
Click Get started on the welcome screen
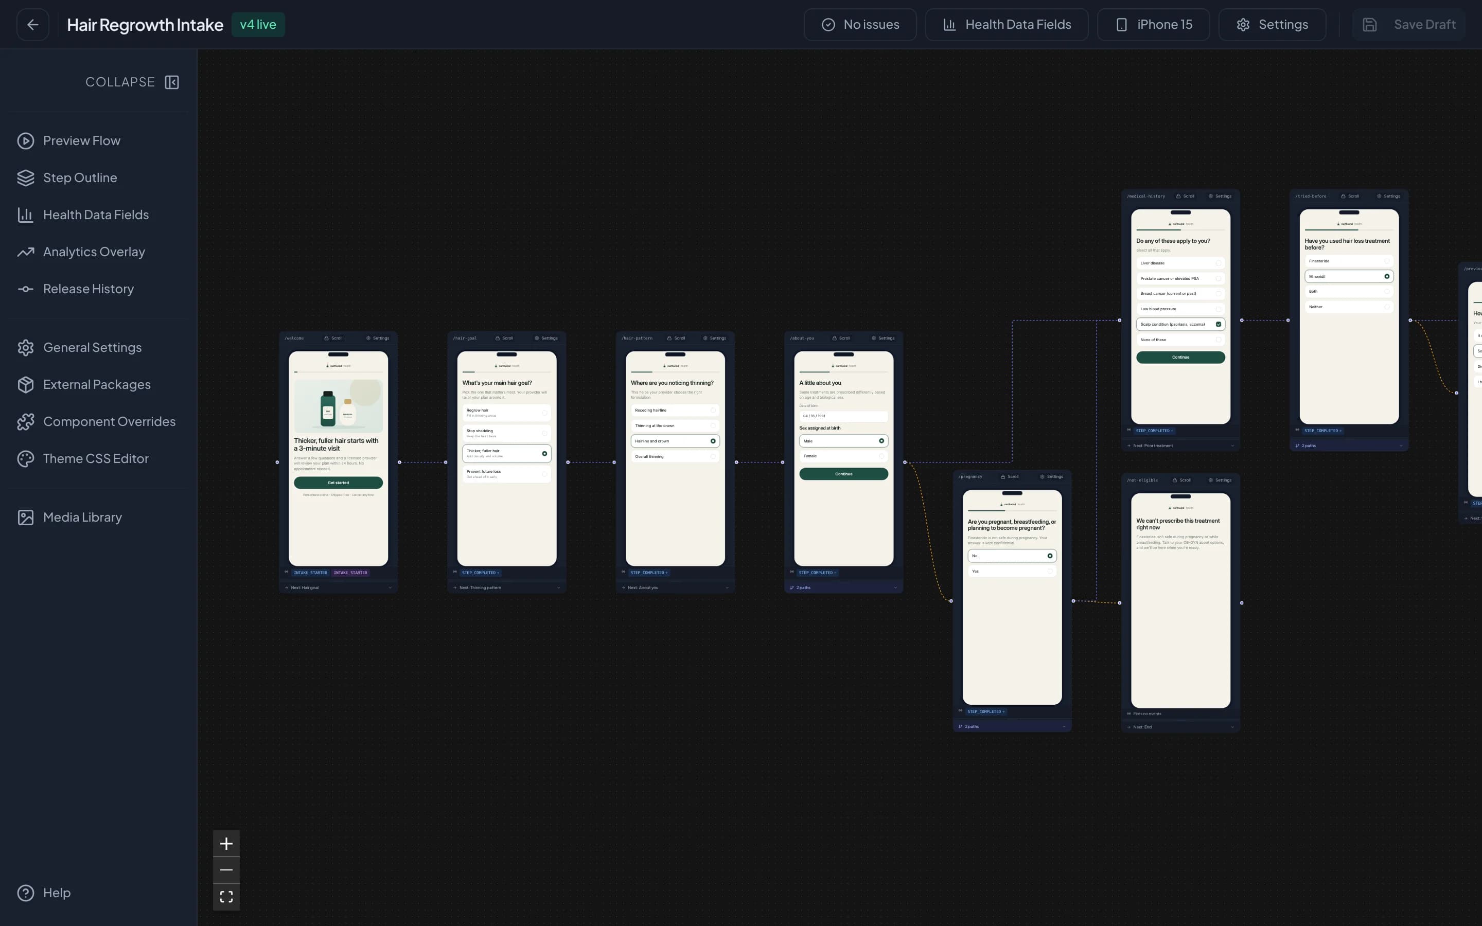tap(338, 483)
